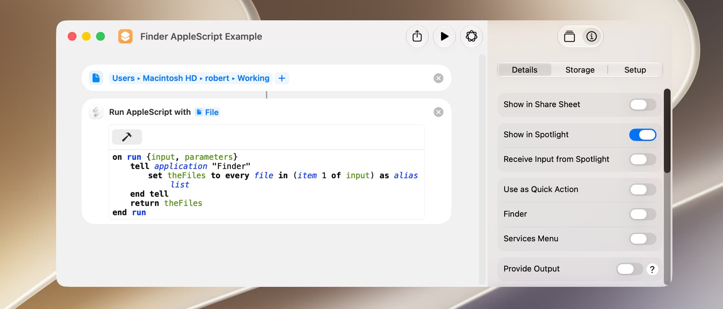
Task: Click the orange Shortcuts app icon
Action: [125, 36]
